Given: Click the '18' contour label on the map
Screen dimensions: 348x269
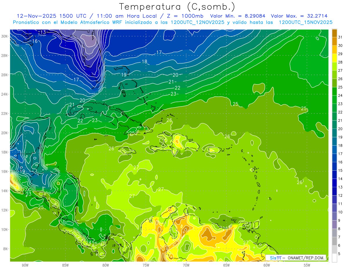Looking at the screenshot, I should [144, 62].
